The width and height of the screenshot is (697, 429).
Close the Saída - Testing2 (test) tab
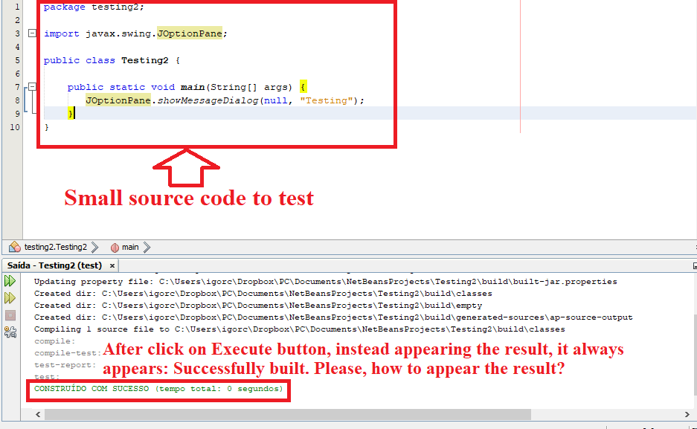coord(112,265)
